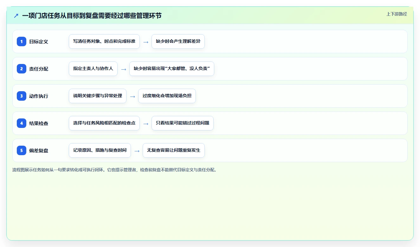420x247 pixels.
Task: Click the footer note starting with 流程图展示任务
Action: 115,170
